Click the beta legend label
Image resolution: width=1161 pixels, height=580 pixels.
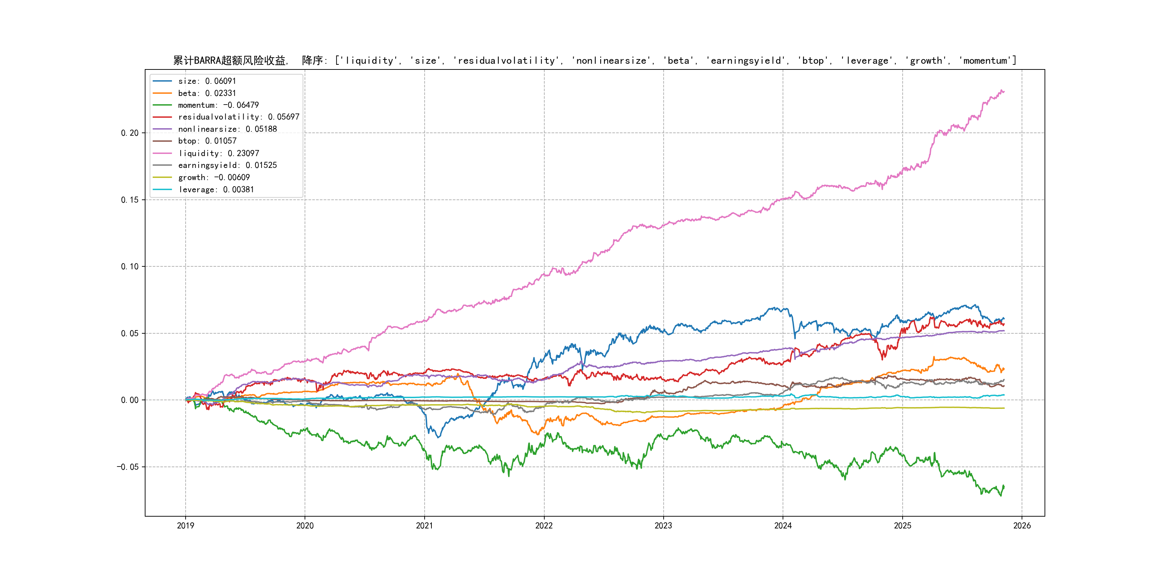pyautogui.click(x=207, y=93)
